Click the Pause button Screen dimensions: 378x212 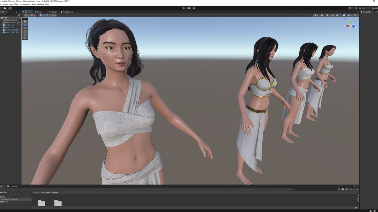[x=189, y=8]
